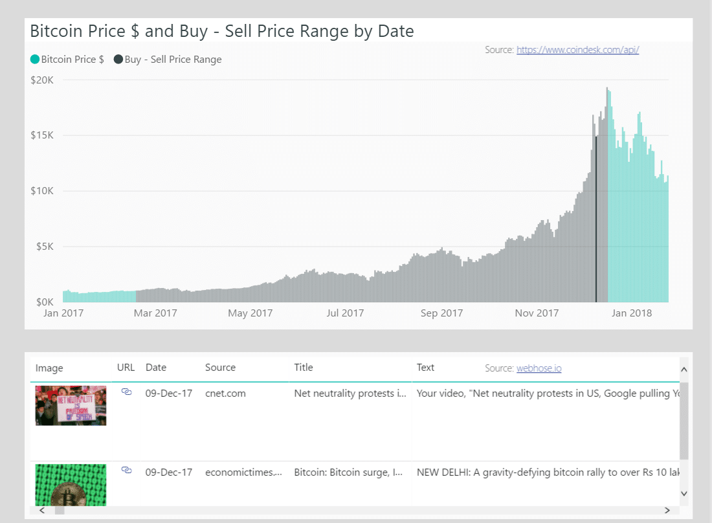712x523 pixels.
Task: Open cnet.com article via its URL link icon
Action: [127, 392]
